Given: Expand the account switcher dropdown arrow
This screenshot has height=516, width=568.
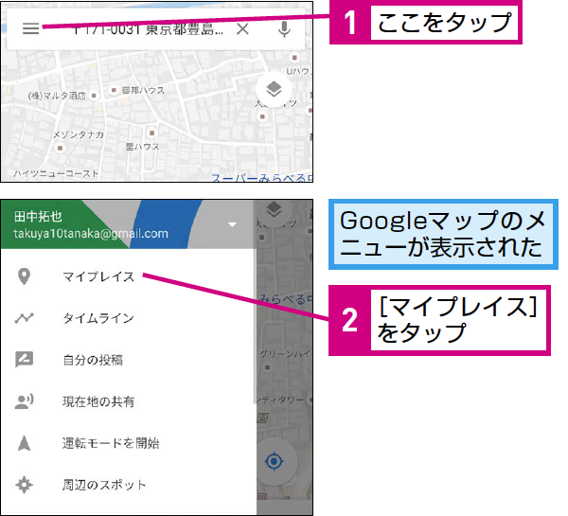Looking at the screenshot, I should click(x=232, y=225).
